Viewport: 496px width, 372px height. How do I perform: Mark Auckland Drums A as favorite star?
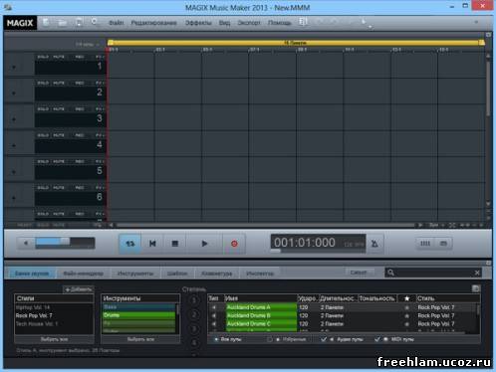(x=406, y=307)
